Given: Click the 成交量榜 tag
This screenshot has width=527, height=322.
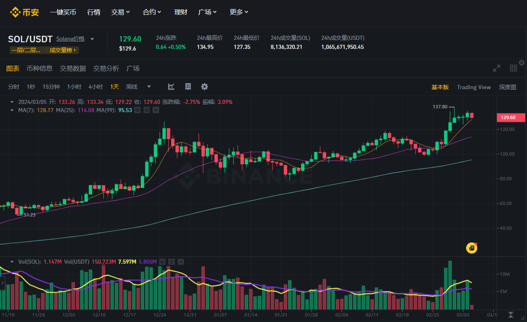Looking at the screenshot, I should click(63, 50).
